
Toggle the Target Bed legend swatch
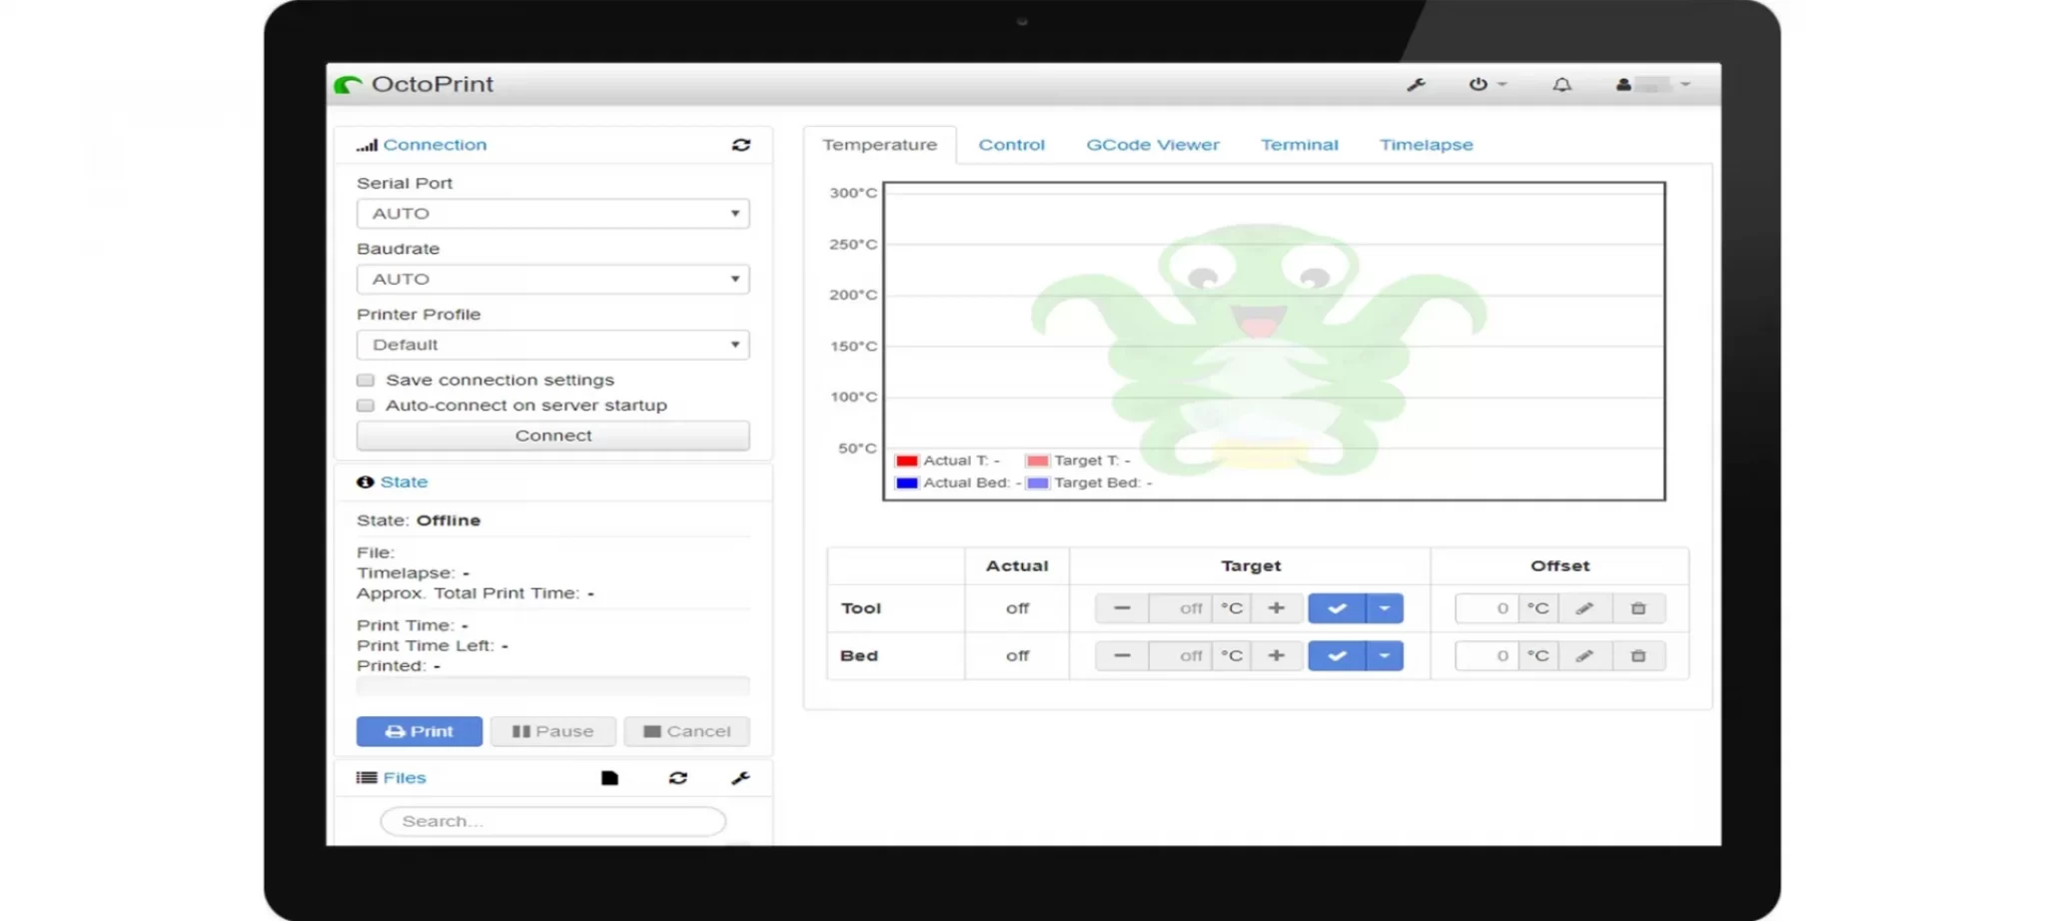coord(1038,482)
